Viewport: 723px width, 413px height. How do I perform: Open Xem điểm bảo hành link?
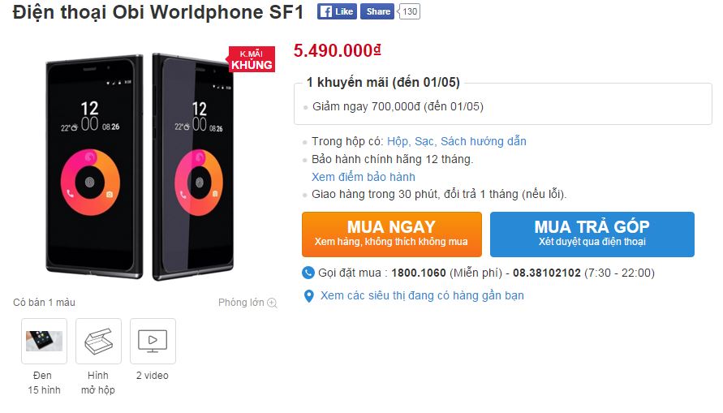364,177
